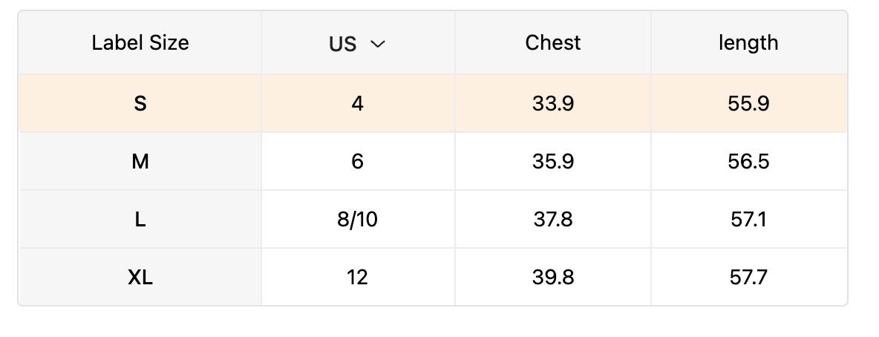Click US size 12 cell
This screenshot has height=337, width=879.
tap(358, 278)
